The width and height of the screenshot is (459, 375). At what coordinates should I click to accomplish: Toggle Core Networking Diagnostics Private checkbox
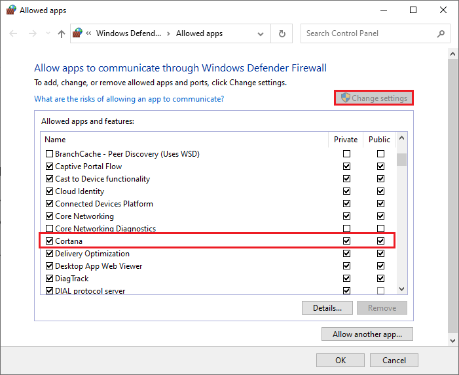click(346, 228)
